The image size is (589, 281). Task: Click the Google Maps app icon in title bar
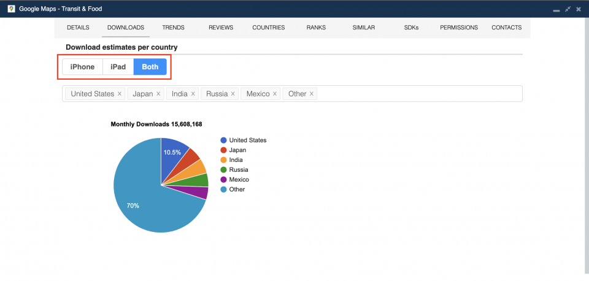click(x=11, y=9)
